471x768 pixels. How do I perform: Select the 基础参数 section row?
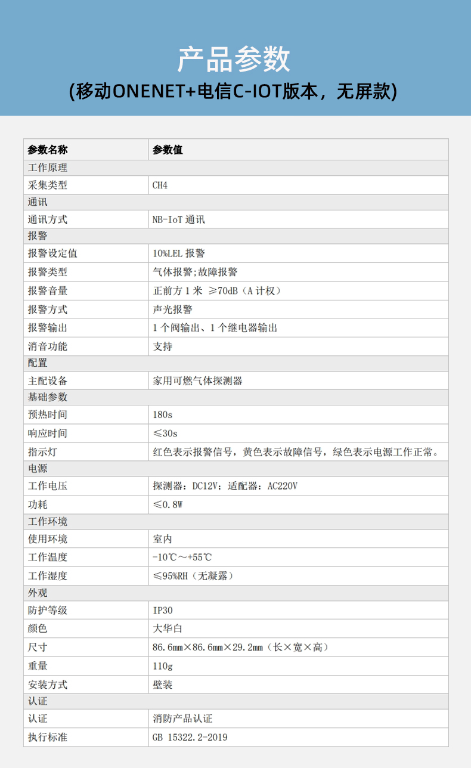236,397
